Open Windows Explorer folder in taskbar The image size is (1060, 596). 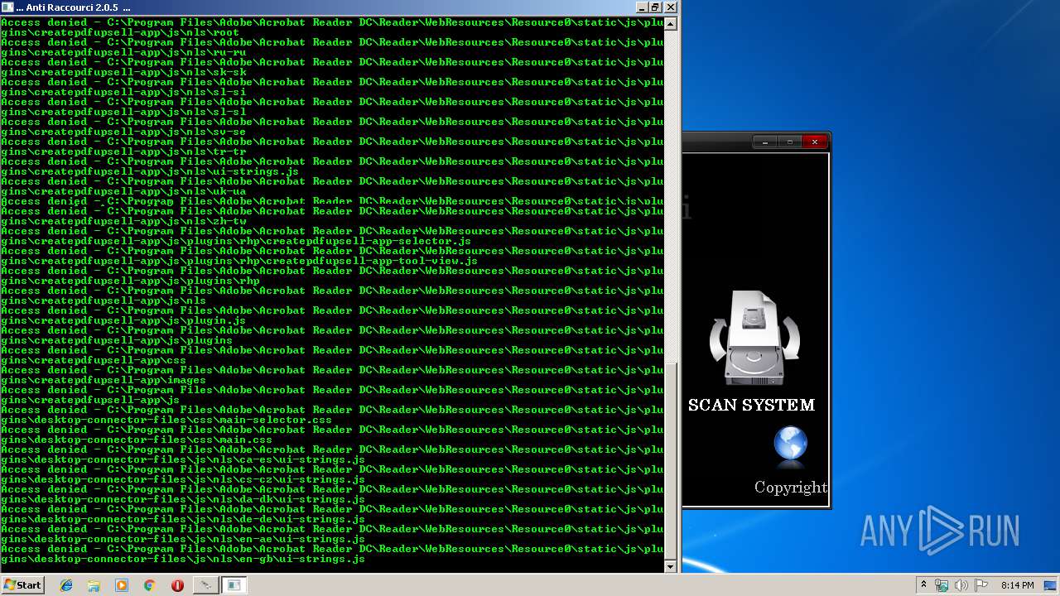click(94, 585)
